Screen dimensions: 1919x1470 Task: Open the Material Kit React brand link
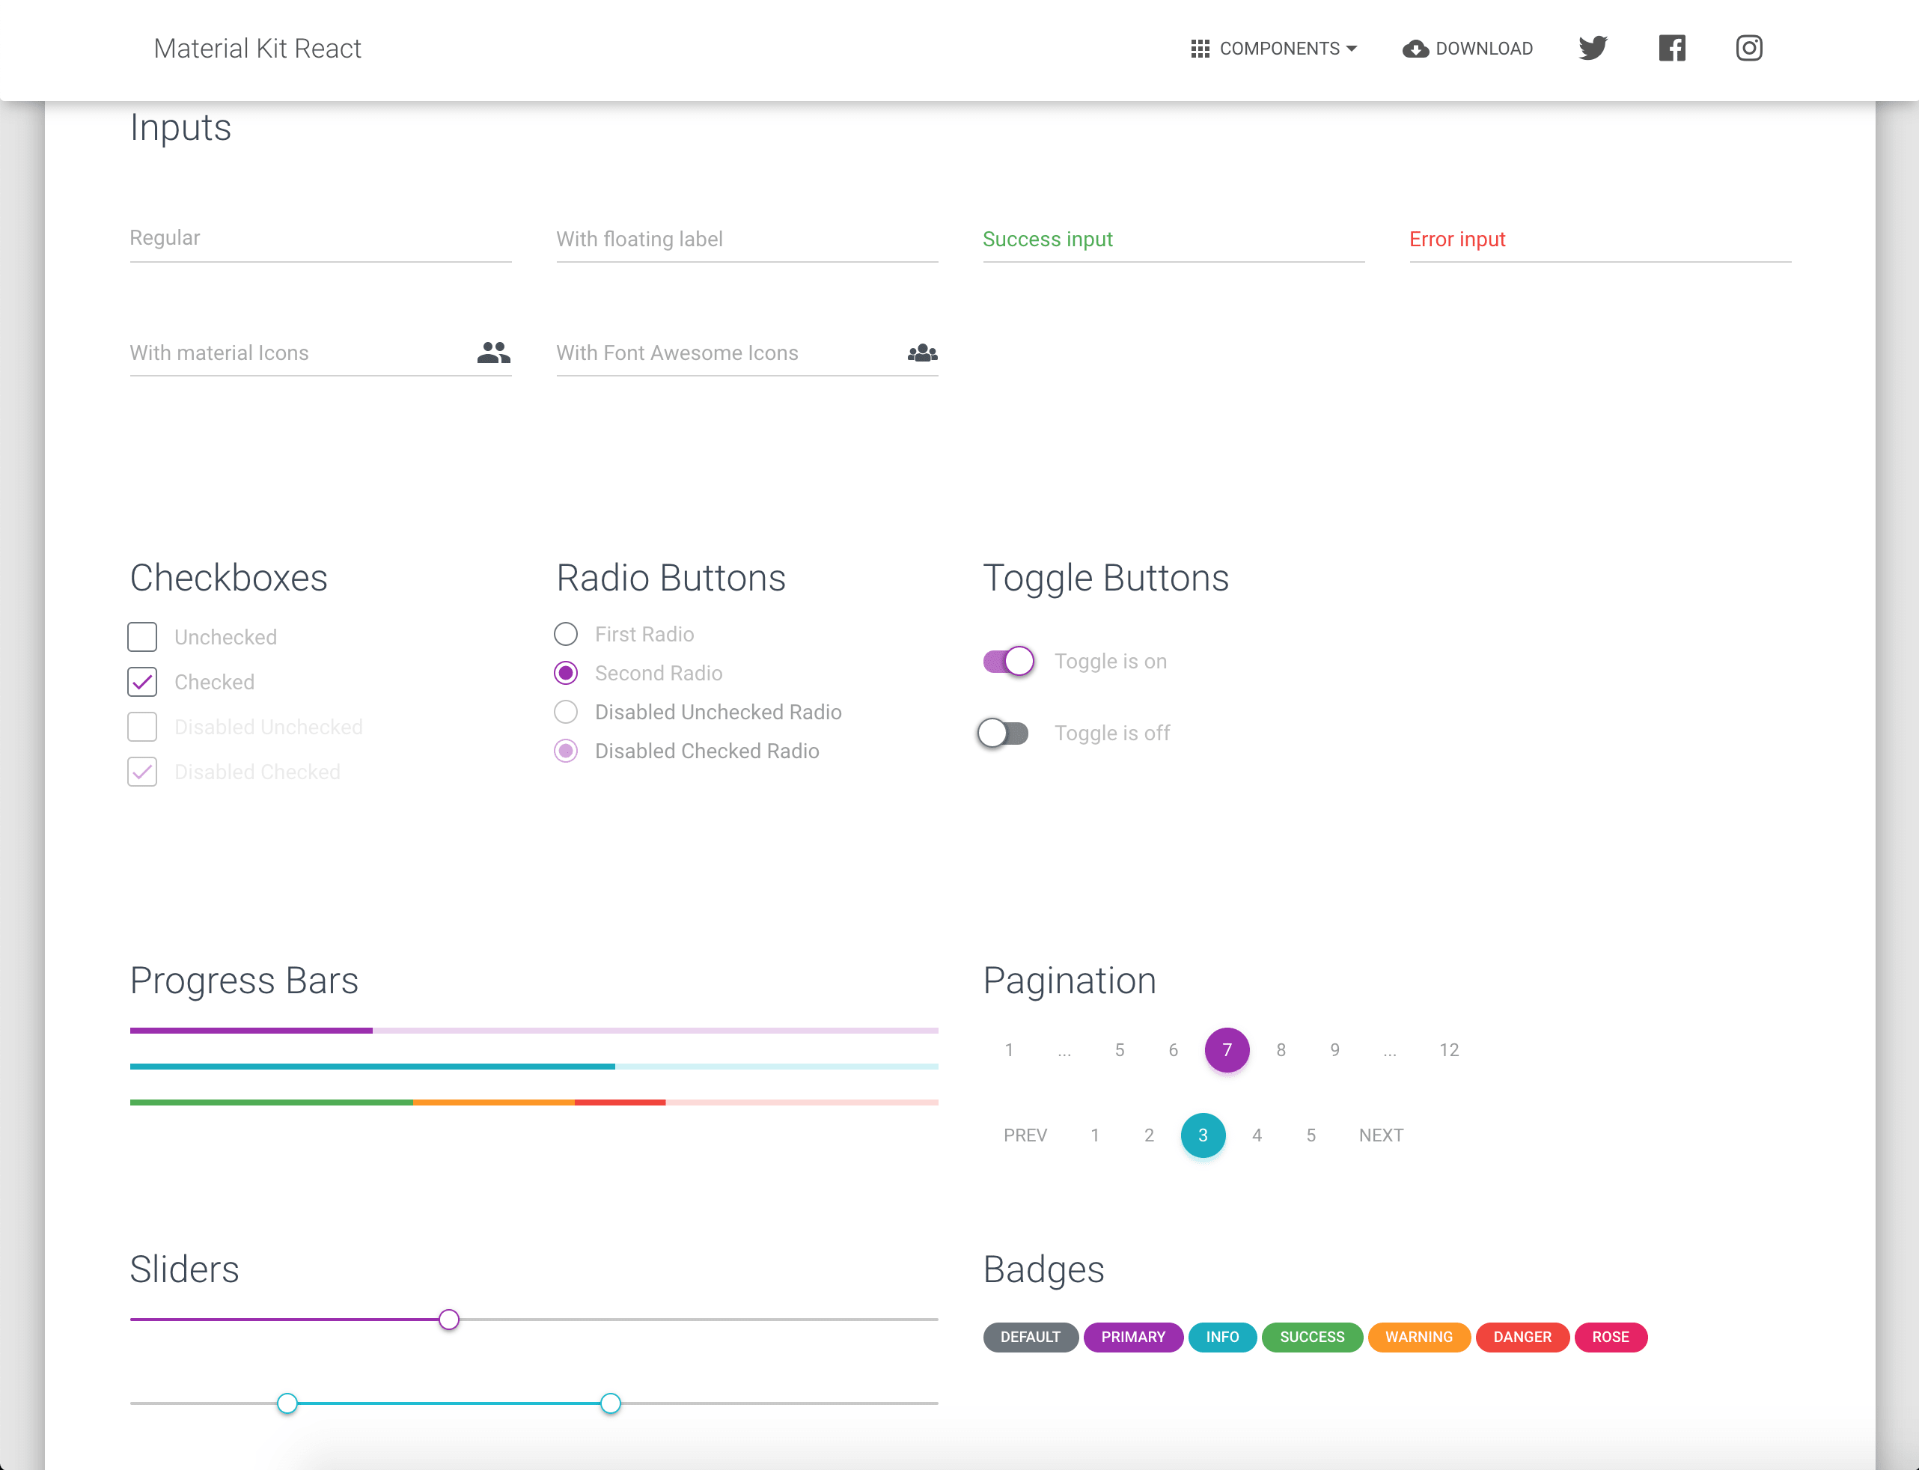pyautogui.click(x=257, y=49)
